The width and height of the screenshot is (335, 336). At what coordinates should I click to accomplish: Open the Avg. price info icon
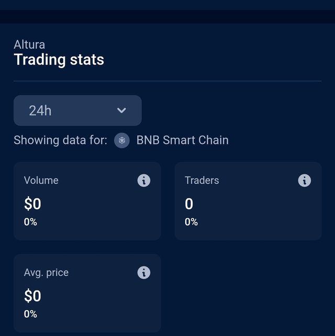143,273
